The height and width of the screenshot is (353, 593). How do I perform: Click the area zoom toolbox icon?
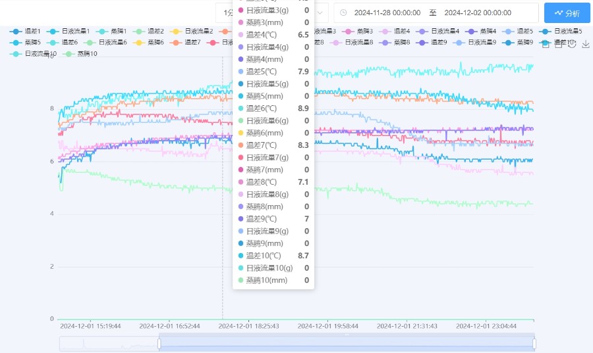(x=546, y=45)
